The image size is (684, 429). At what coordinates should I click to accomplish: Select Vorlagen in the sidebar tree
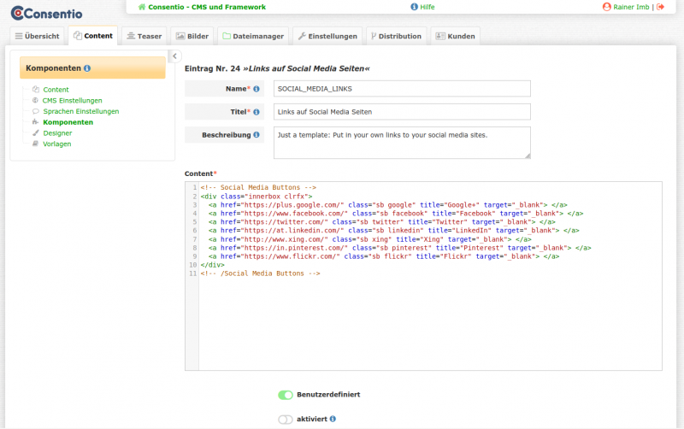pyautogui.click(x=56, y=144)
